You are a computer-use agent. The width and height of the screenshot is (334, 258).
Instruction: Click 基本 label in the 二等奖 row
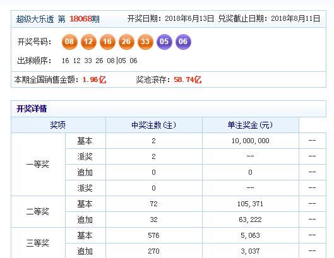85,204
